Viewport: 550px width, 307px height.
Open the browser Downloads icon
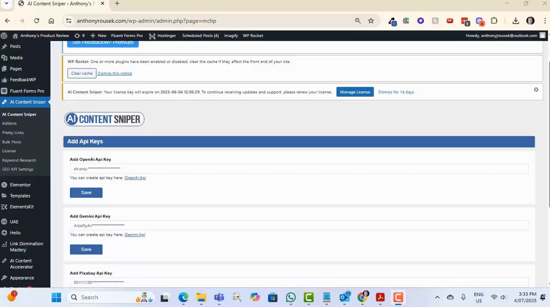tap(516, 21)
